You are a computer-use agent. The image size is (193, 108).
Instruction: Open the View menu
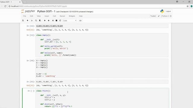(39, 16)
